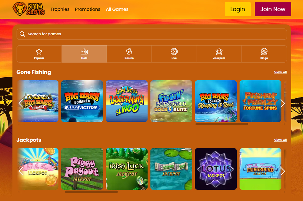Image resolution: width=303 pixels, height=201 pixels.
Task: Go to the Promotions page
Action: click(88, 9)
